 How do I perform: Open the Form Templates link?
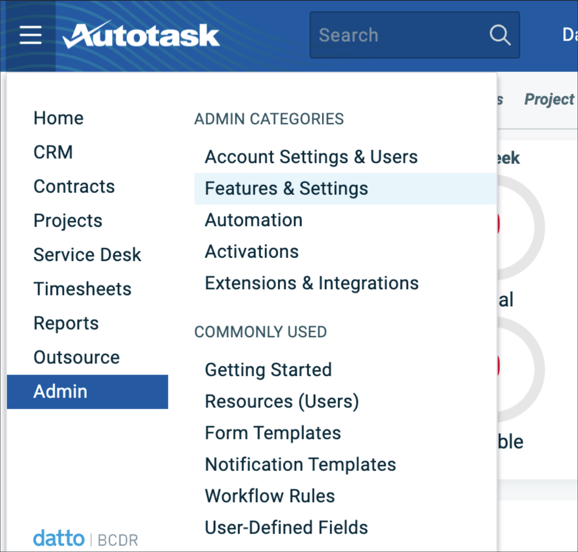point(273,433)
